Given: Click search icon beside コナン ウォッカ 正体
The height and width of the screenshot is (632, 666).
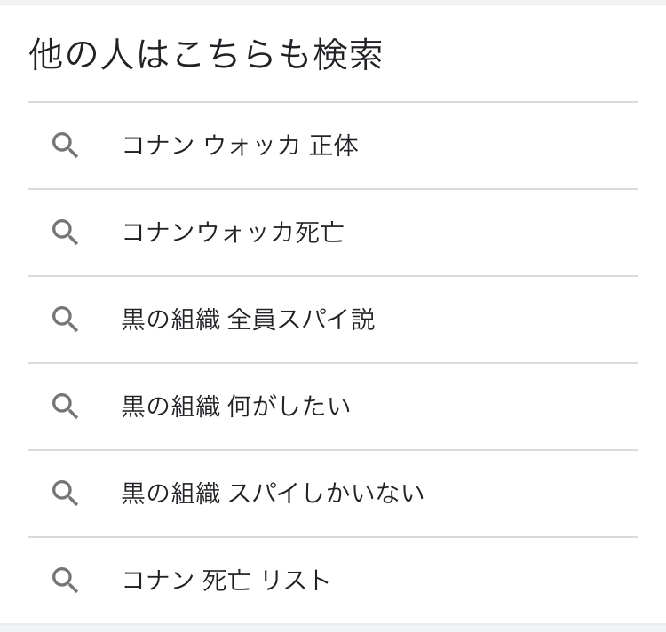Looking at the screenshot, I should point(65,146).
